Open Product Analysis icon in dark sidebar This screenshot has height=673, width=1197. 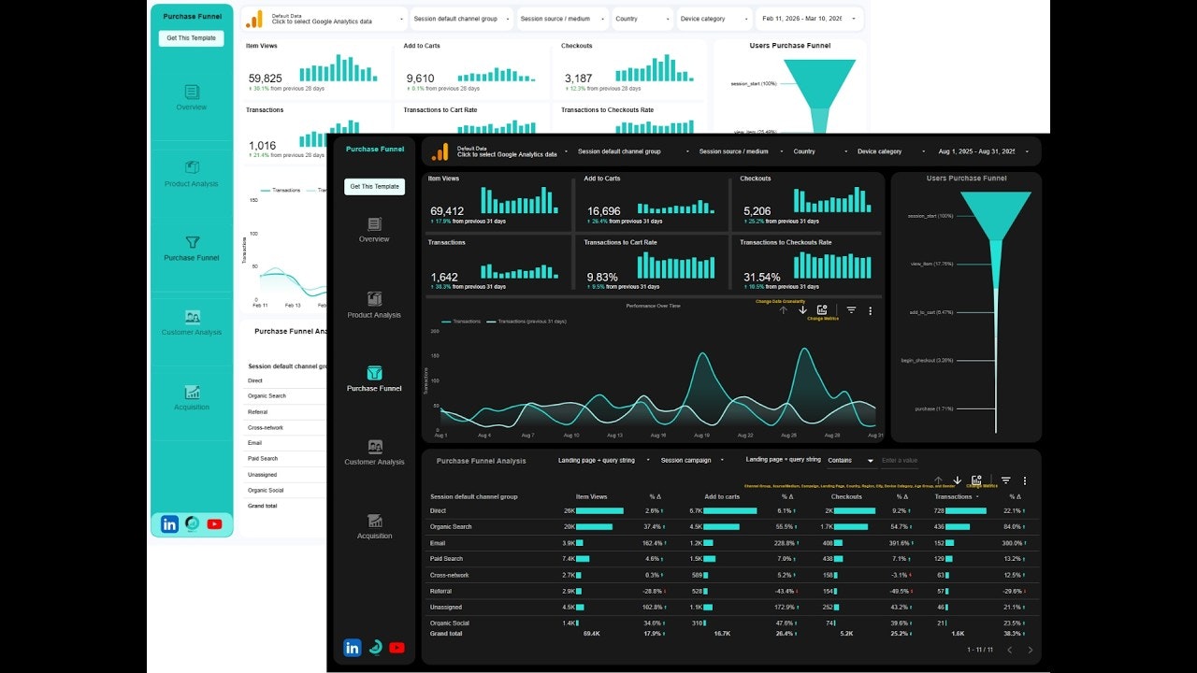(374, 299)
